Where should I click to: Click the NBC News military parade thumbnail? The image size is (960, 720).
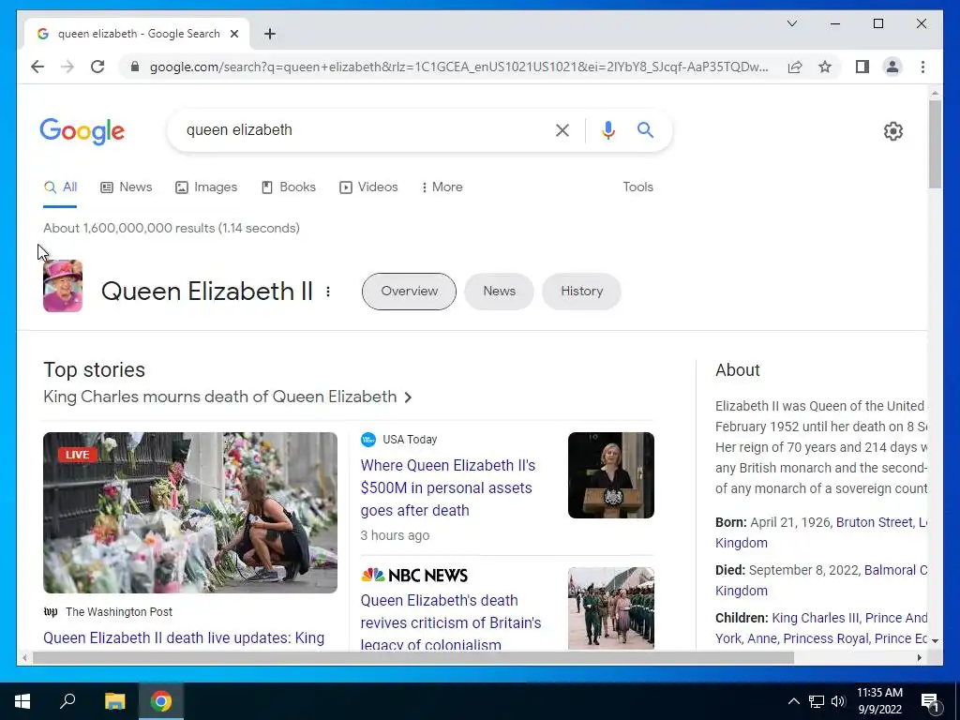point(611,608)
